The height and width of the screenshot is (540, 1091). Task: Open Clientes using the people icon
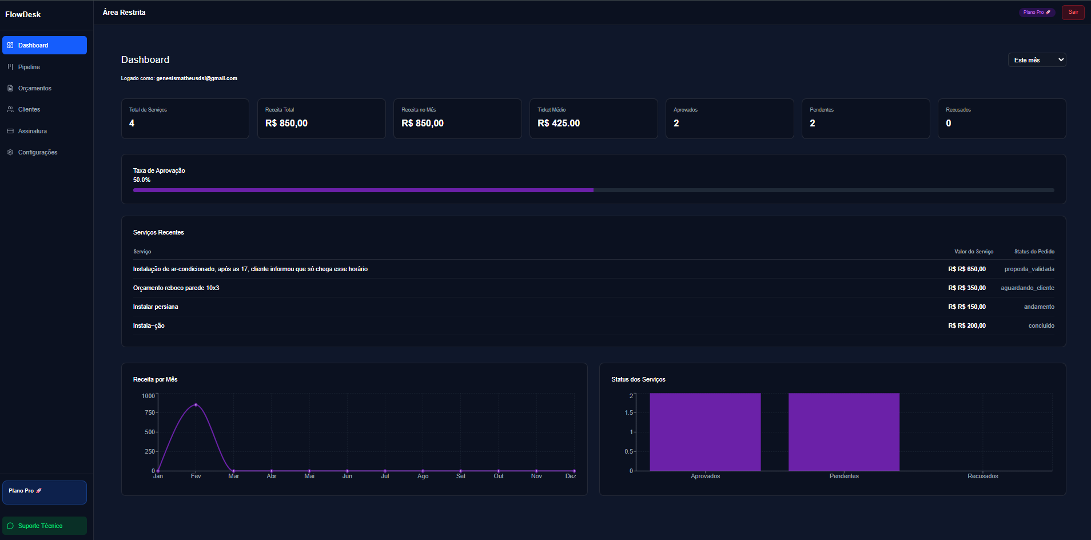pyautogui.click(x=10, y=109)
